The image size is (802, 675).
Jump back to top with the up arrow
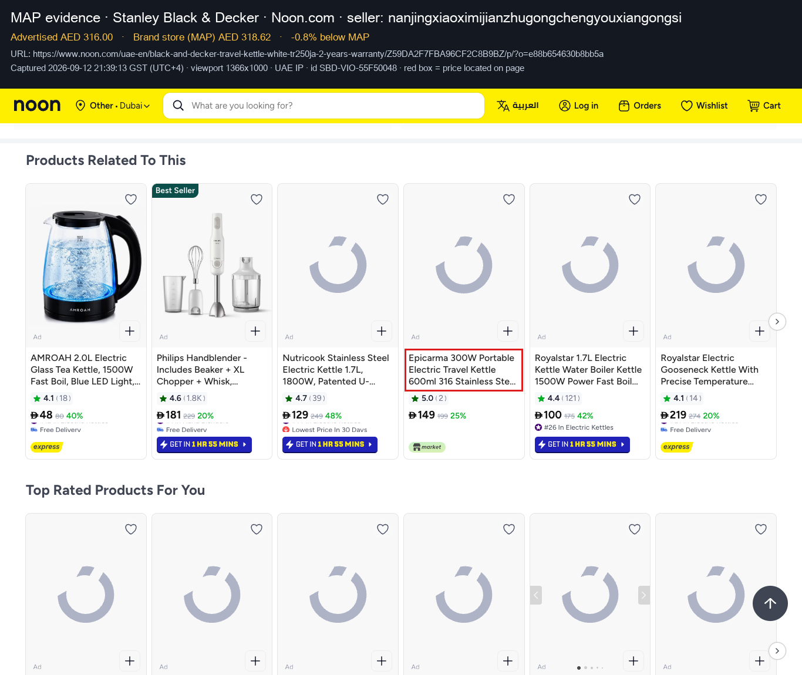coord(770,603)
